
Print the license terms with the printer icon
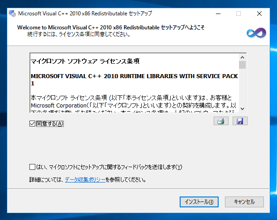(221, 121)
